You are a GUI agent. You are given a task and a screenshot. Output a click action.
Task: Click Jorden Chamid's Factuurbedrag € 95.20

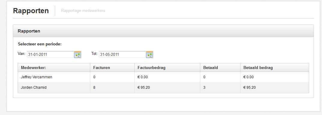[x=144, y=88]
